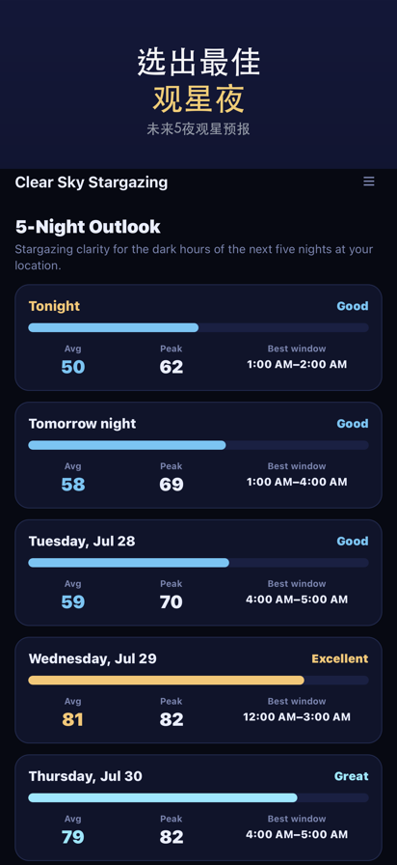Click Wednesday's yellow clarity progress bar
397x865 pixels.
point(198,681)
